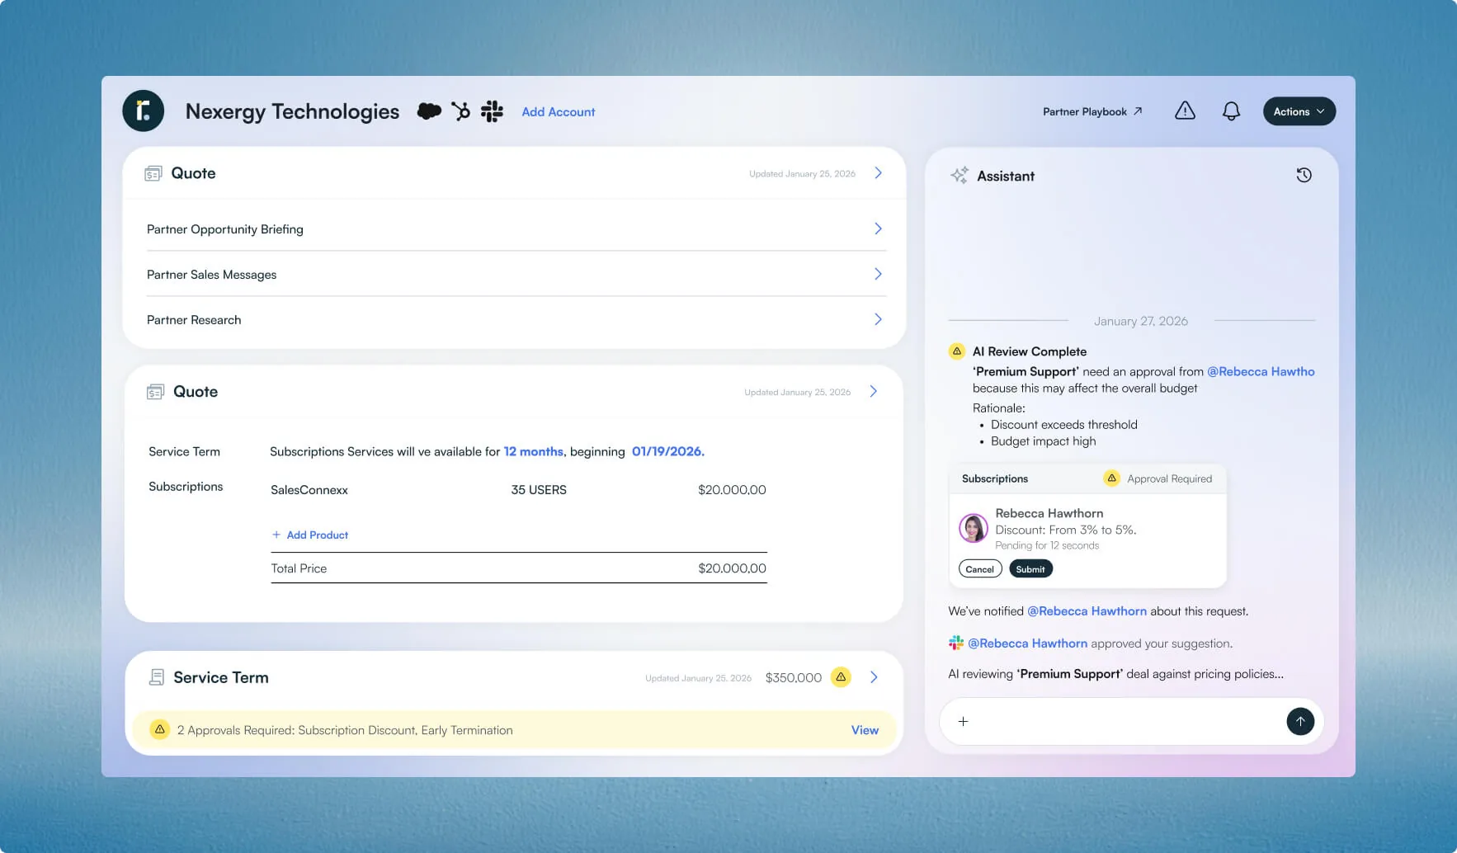This screenshot has height=853, width=1457.
Task: Click the $350.000 amount on Service Term
Action: (x=794, y=677)
